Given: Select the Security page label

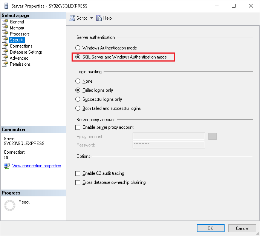Looking at the screenshot, I should pos(17,40).
